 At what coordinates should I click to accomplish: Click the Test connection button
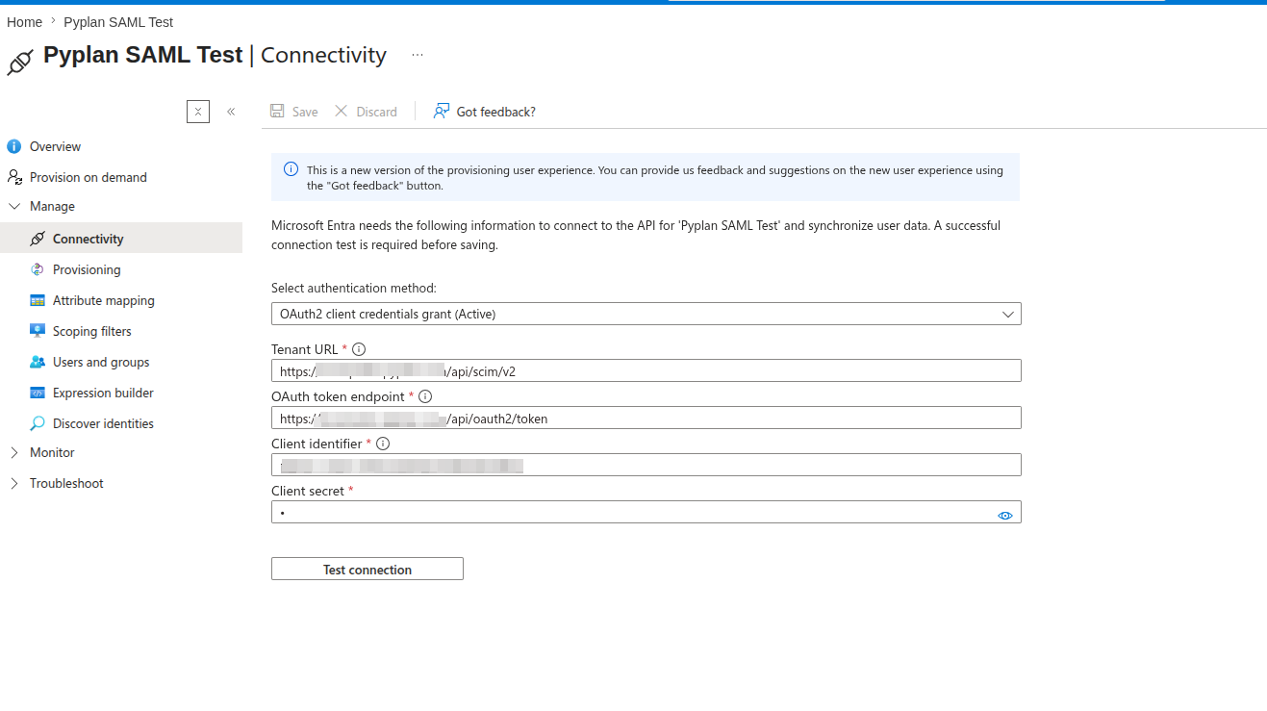pyautogui.click(x=367, y=570)
